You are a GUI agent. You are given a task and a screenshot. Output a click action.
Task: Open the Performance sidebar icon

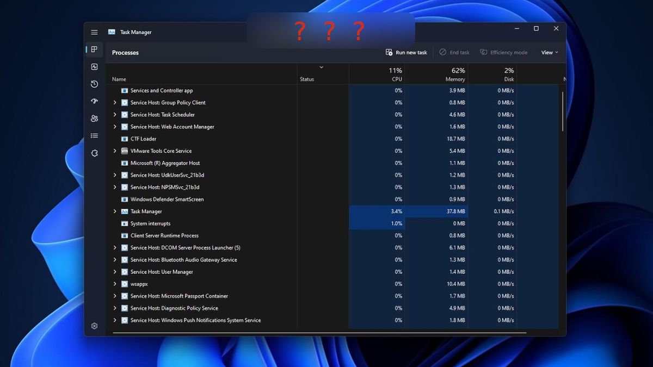pyautogui.click(x=94, y=67)
